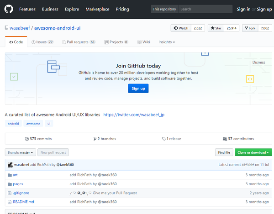Open the .gitignore file

[21, 193]
